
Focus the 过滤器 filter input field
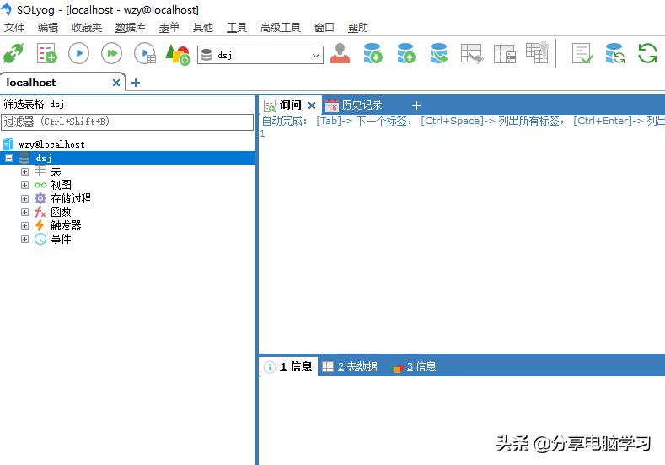[x=127, y=122]
